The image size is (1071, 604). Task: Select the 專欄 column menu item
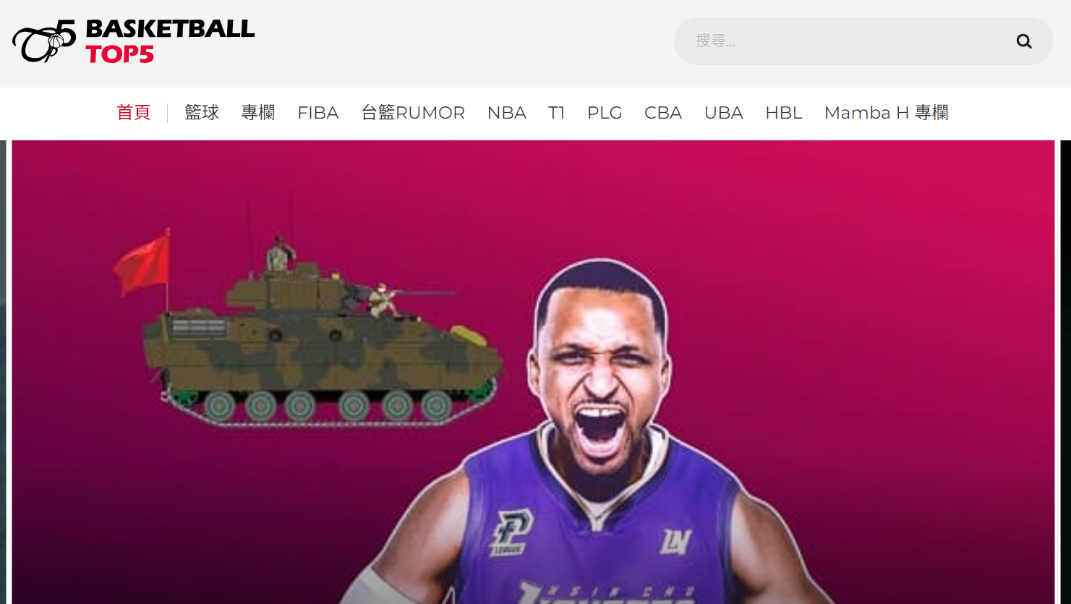point(258,113)
